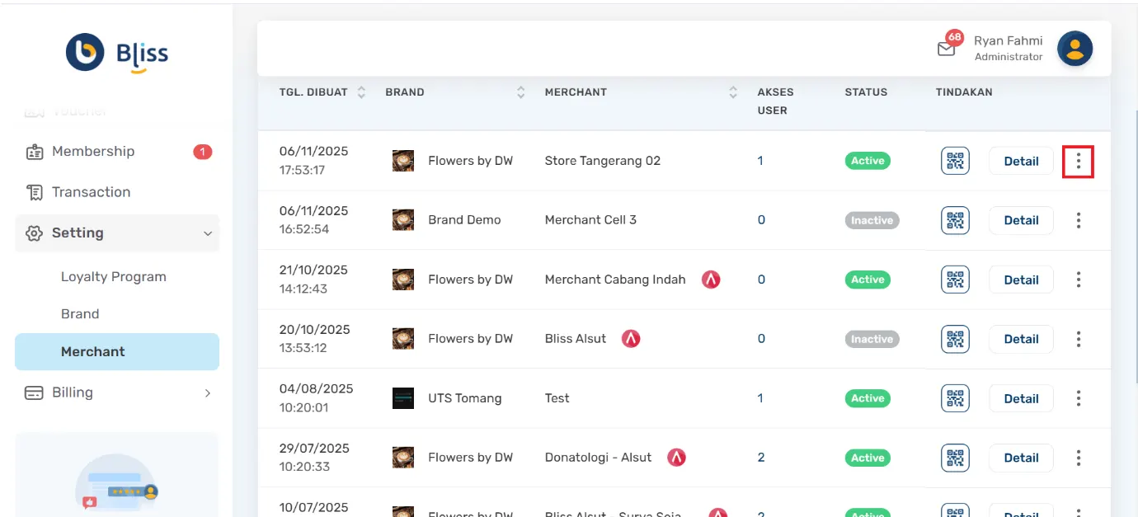The image size is (1138, 517).
Task: Open Membership in the sidebar
Action: tap(92, 152)
